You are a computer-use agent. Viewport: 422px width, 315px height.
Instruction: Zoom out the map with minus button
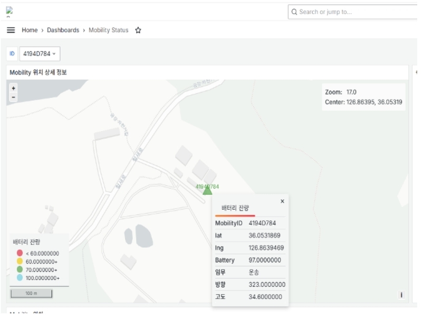[x=14, y=97]
